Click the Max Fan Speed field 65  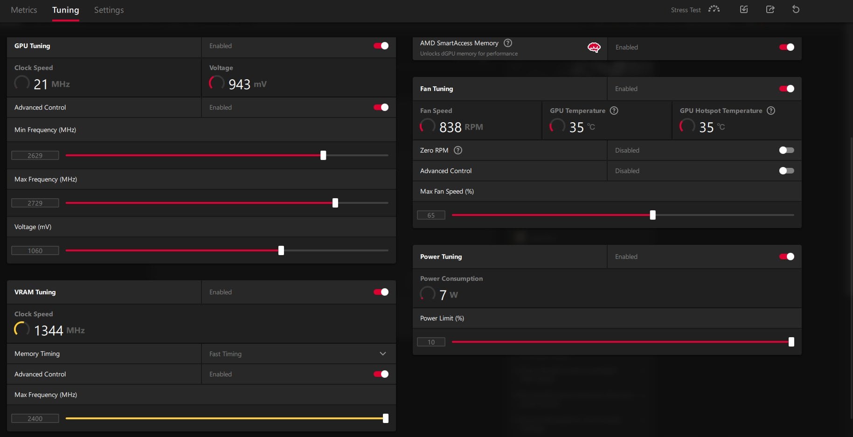click(x=431, y=215)
